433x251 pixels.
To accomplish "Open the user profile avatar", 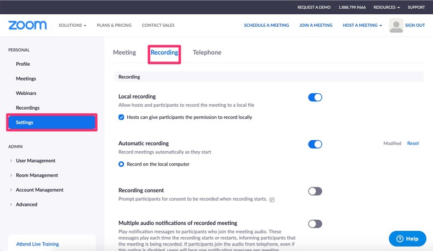I will point(396,25).
